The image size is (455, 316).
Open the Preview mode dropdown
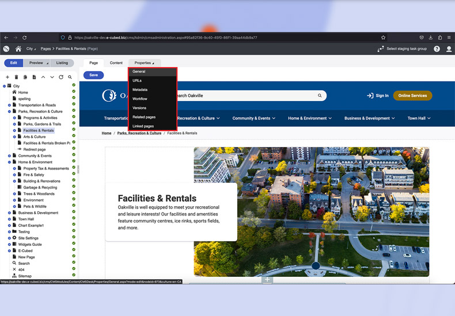coord(38,63)
